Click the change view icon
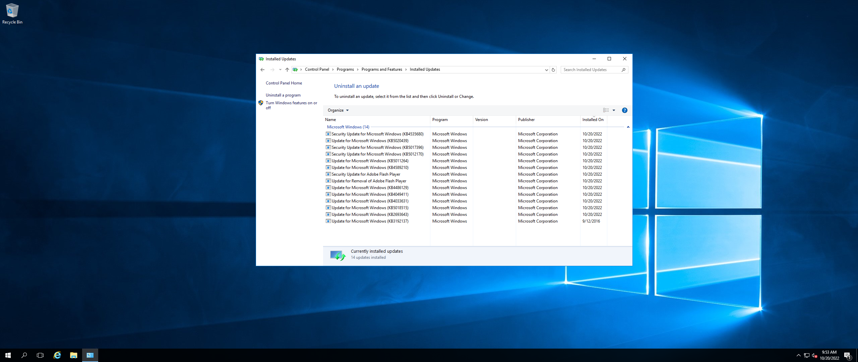 pyautogui.click(x=606, y=110)
